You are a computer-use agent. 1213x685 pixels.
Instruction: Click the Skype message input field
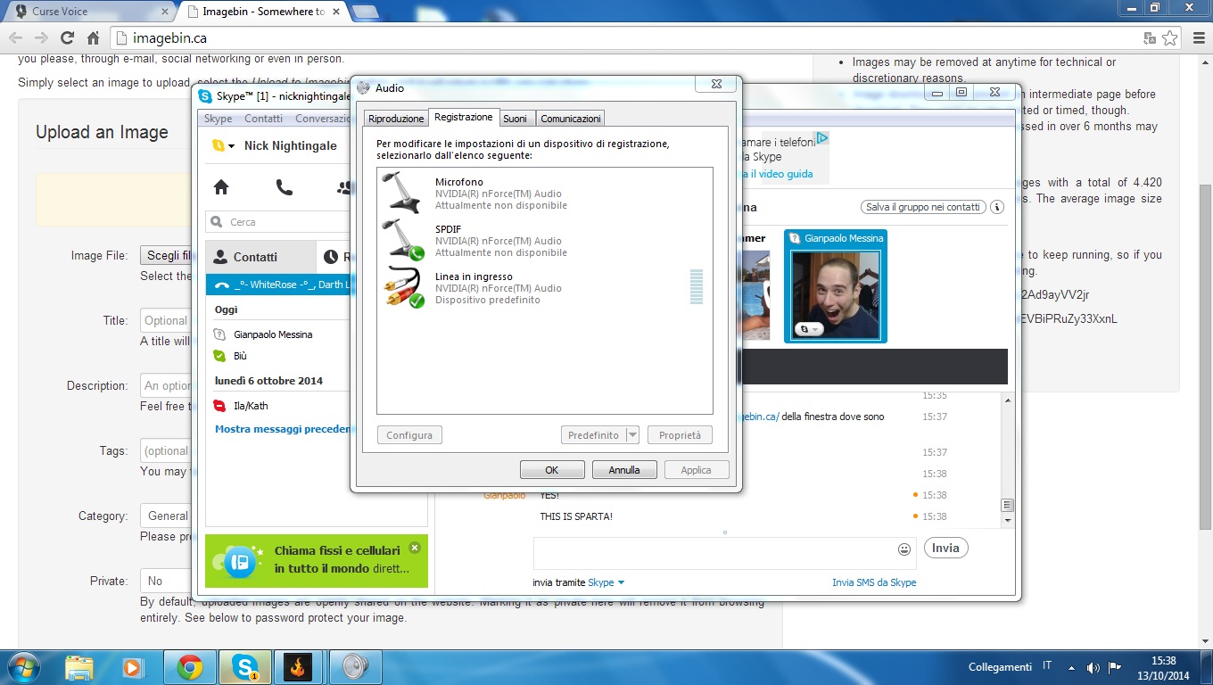(x=714, y=552)
